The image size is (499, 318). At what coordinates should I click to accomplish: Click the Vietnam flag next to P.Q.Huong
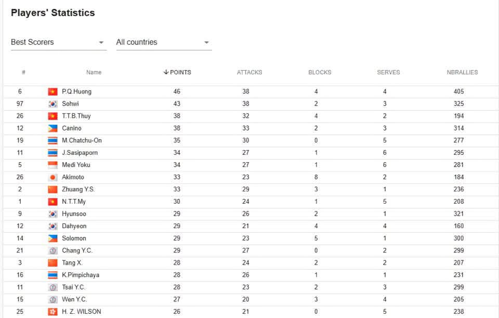pyautogui.click(x=52, y=92)
